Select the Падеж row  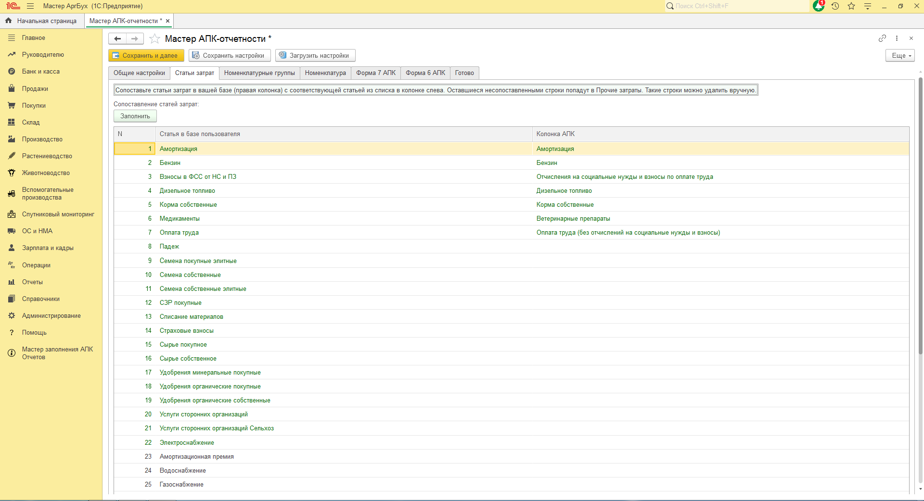coord(511,246)
